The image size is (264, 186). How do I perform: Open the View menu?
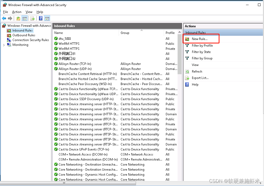(29, 12)
